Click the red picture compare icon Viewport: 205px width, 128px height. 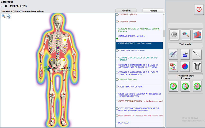coord(173,67)
